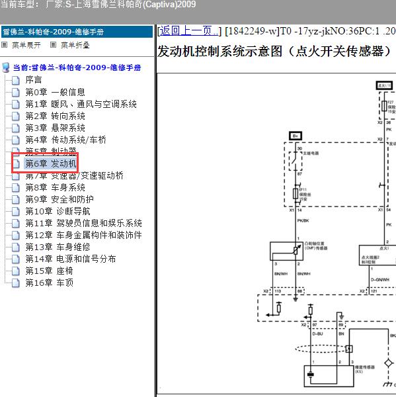396x397 pixels.
Task: Expand the menu with 菜单展开
Action: pos(26,45)
